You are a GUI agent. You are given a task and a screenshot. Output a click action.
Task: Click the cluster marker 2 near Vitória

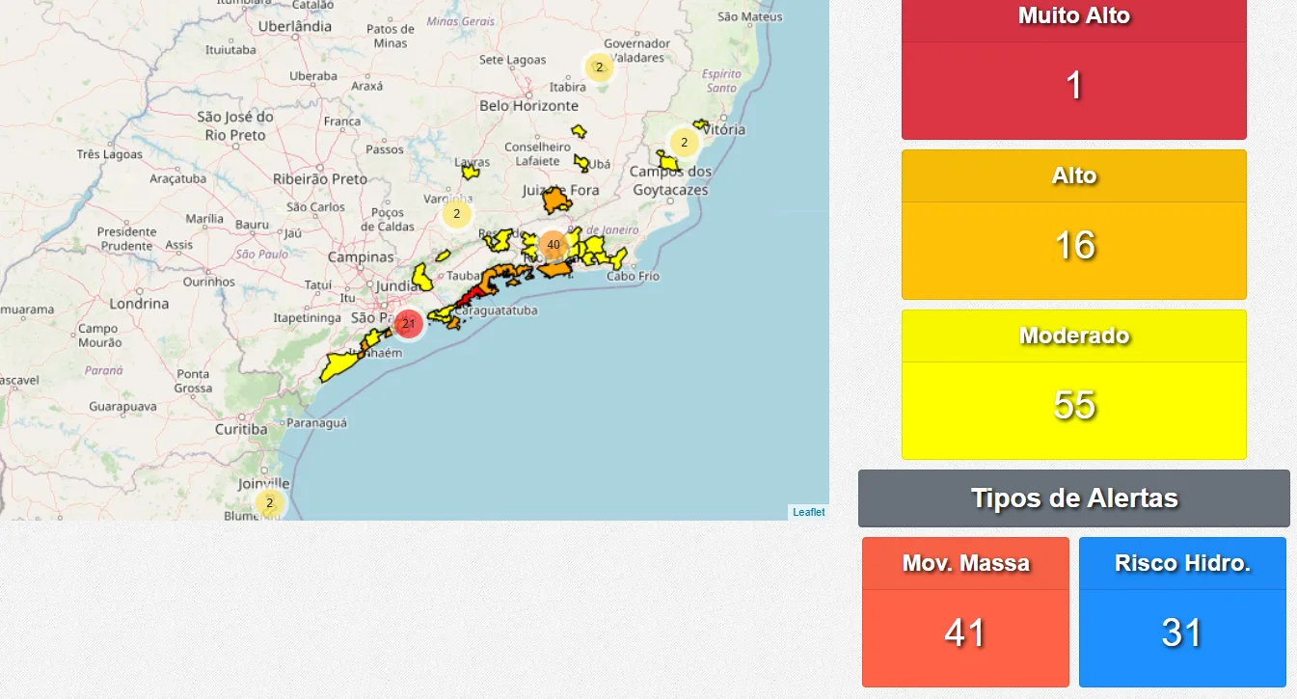(x=684, y=143)
